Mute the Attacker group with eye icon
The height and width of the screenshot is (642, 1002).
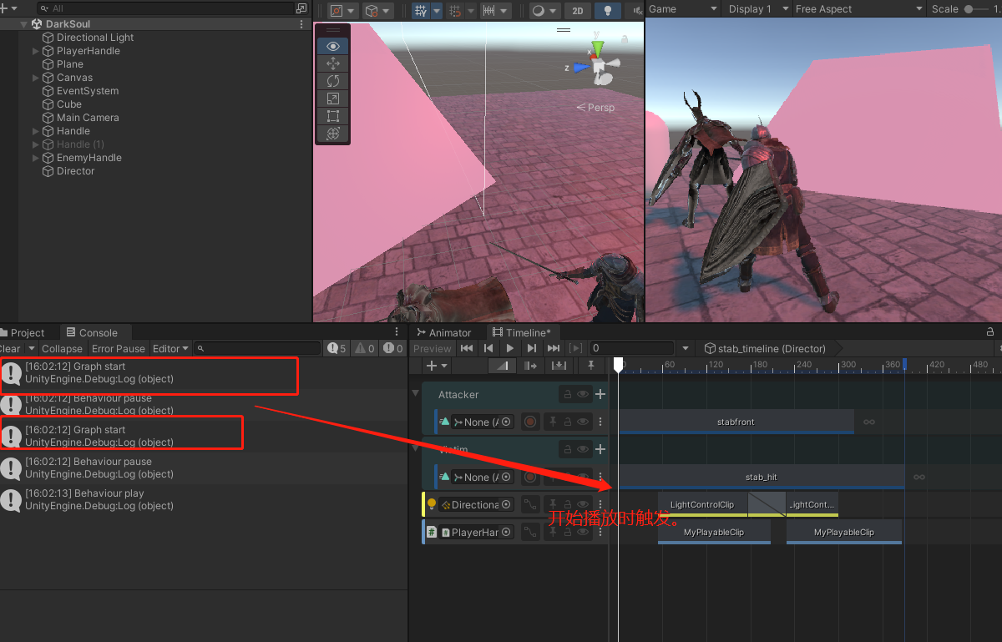click(x=583, y=394)
